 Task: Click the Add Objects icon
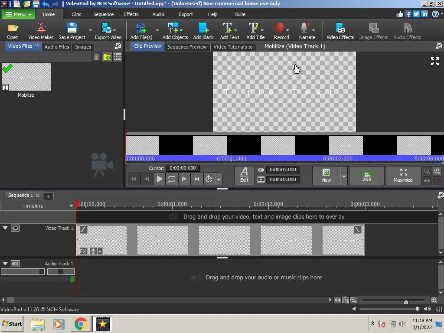pos(175,31)
